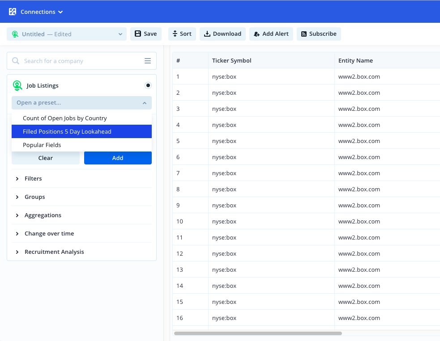Choose Count of Open Jobs by Country

[64, 118]
